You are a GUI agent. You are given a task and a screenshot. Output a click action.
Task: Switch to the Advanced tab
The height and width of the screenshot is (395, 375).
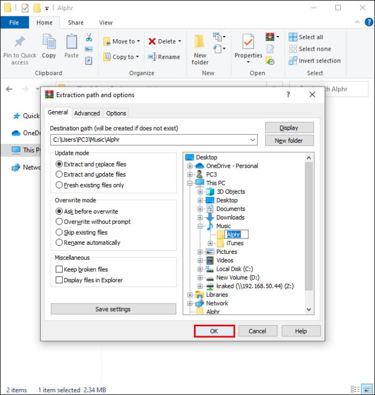tap(87, 113)
